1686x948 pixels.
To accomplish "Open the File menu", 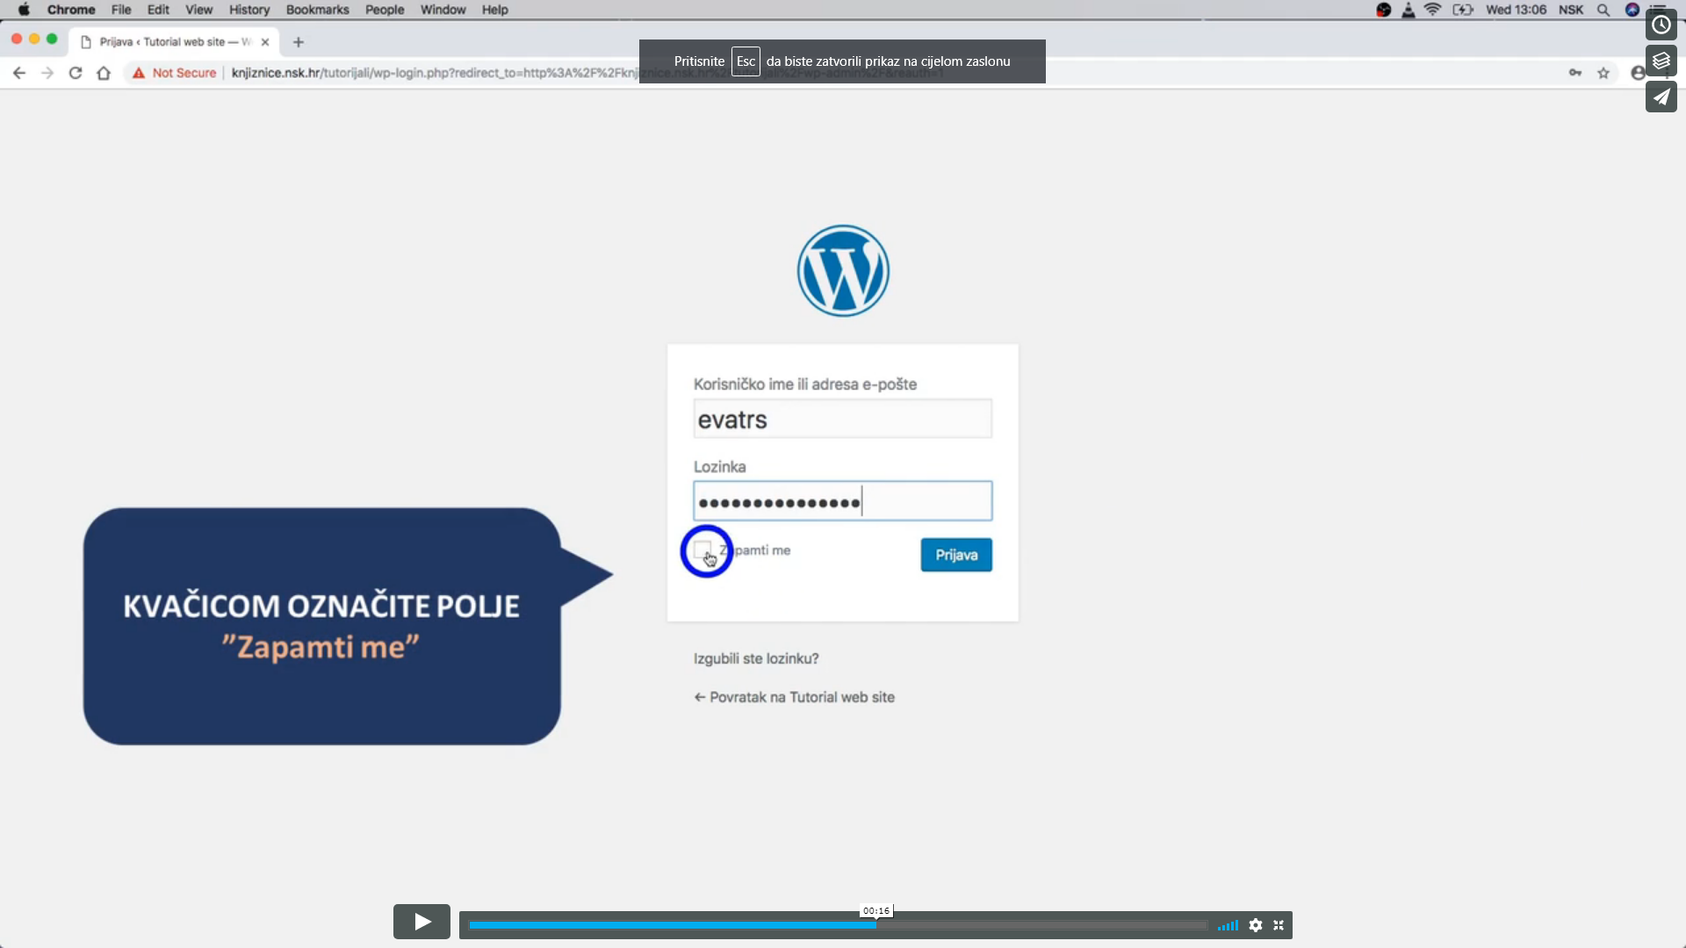I will 121,10.
